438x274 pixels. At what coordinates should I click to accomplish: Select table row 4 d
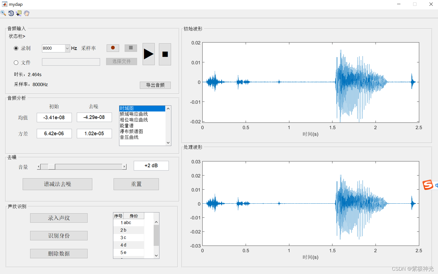point(129,245)
